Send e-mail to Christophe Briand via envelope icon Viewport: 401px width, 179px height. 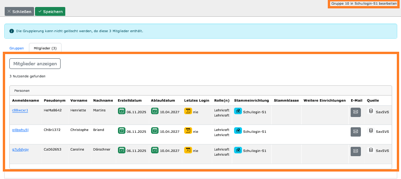[355, 132]
